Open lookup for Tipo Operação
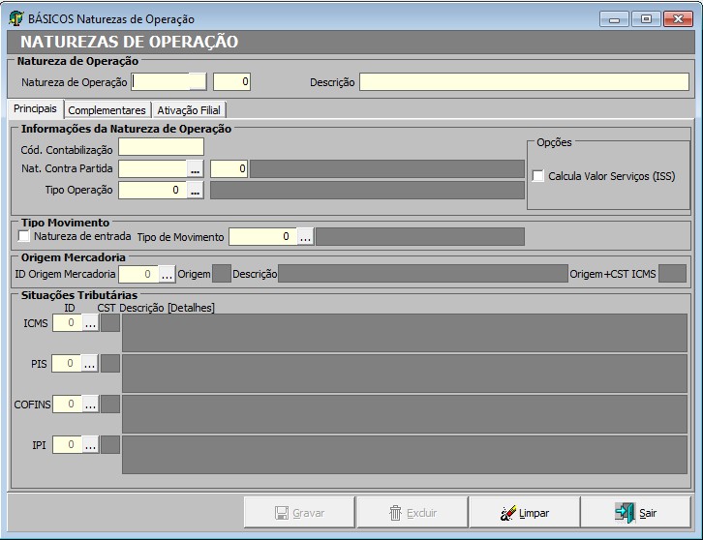 [x=195, y=191]
